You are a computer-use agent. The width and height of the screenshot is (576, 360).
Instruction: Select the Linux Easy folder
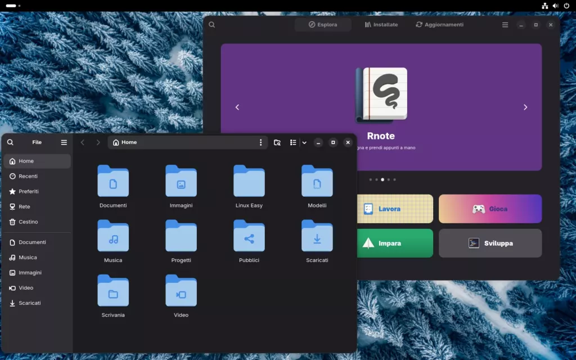coord(249,181)
